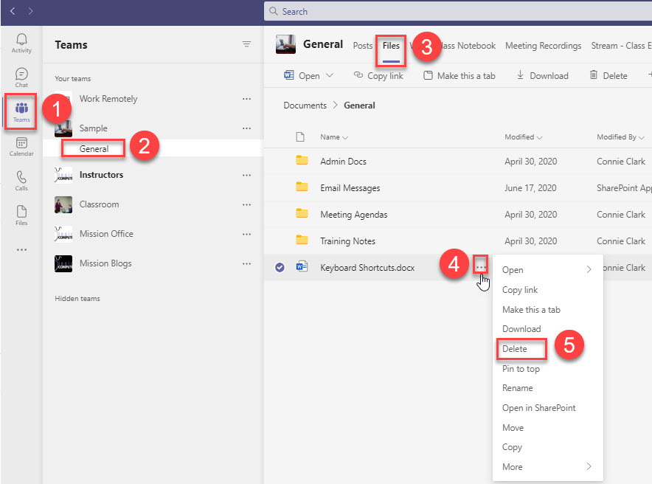Choose Delete from context menu
Image resolution: width=652 pixels, height=484 pixels.
[514, 349]
